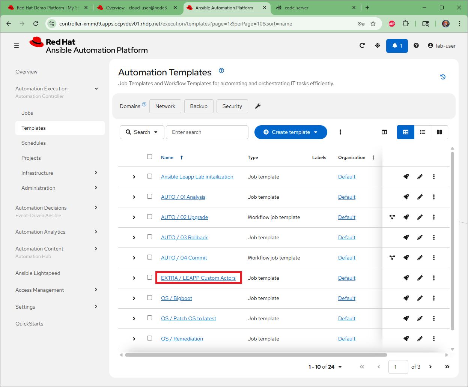
Task: Click the horizontal table scrollbar
Action: (x=256, y=355)
